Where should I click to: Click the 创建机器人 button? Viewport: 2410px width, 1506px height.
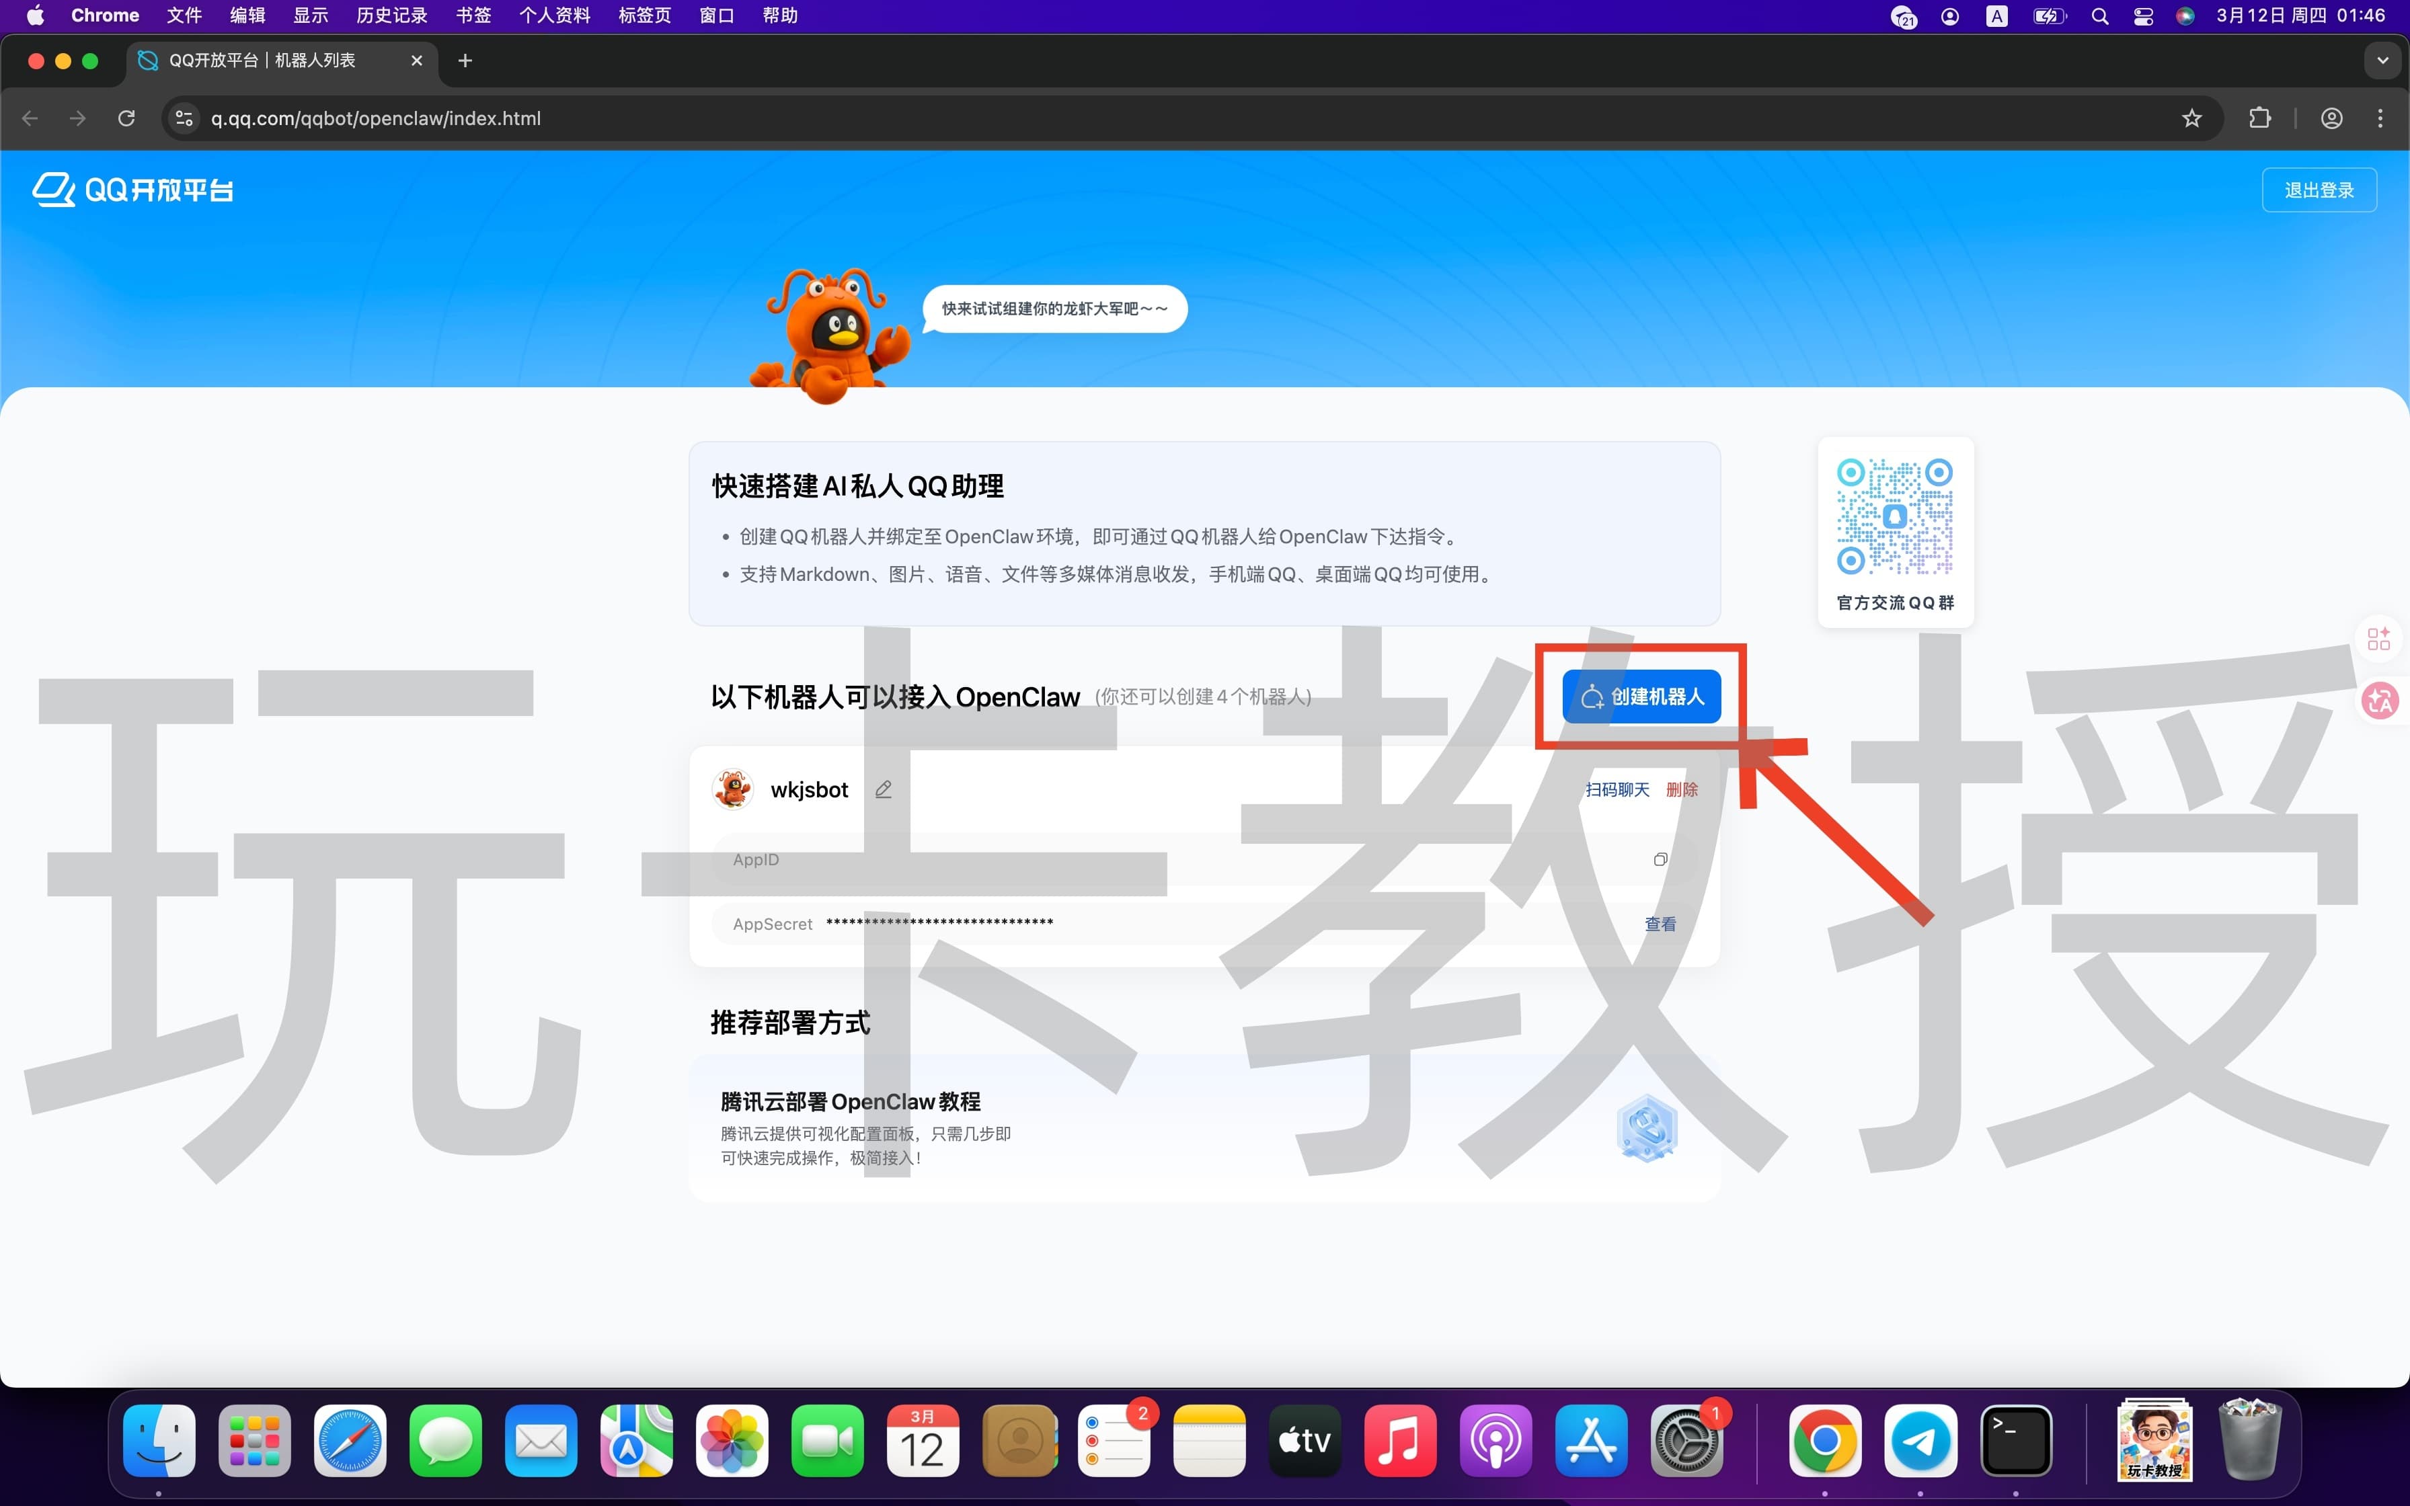coord(1642,695)
